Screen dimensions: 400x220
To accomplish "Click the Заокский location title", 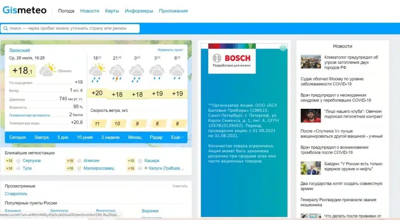I will coord(20,50).
